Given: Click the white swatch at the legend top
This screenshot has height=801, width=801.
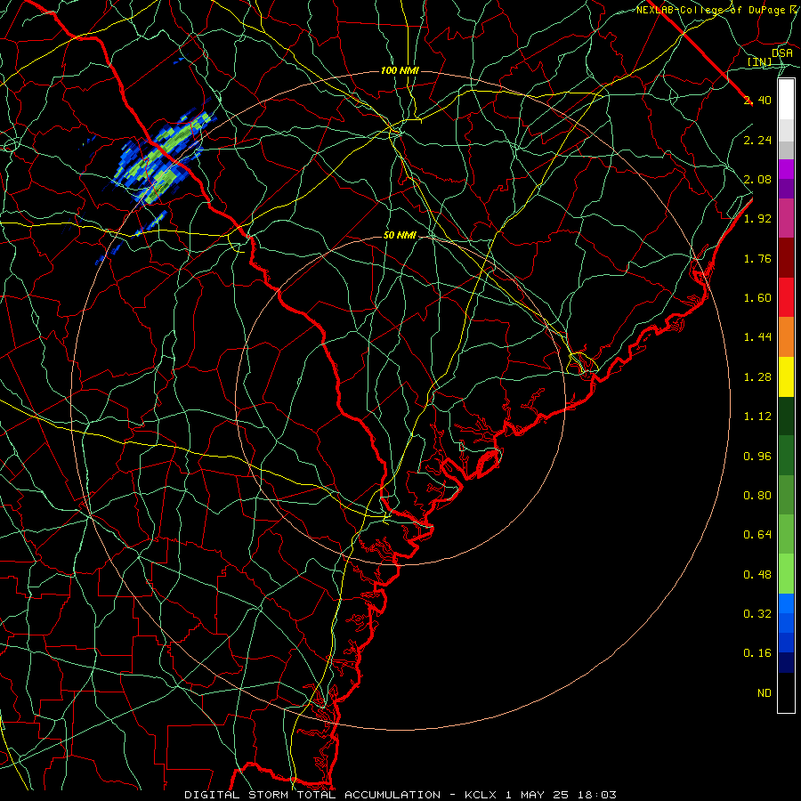Looking at the screenshot, I should coord(786,100).
